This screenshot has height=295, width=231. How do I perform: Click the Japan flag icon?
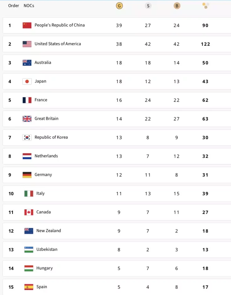27,81
